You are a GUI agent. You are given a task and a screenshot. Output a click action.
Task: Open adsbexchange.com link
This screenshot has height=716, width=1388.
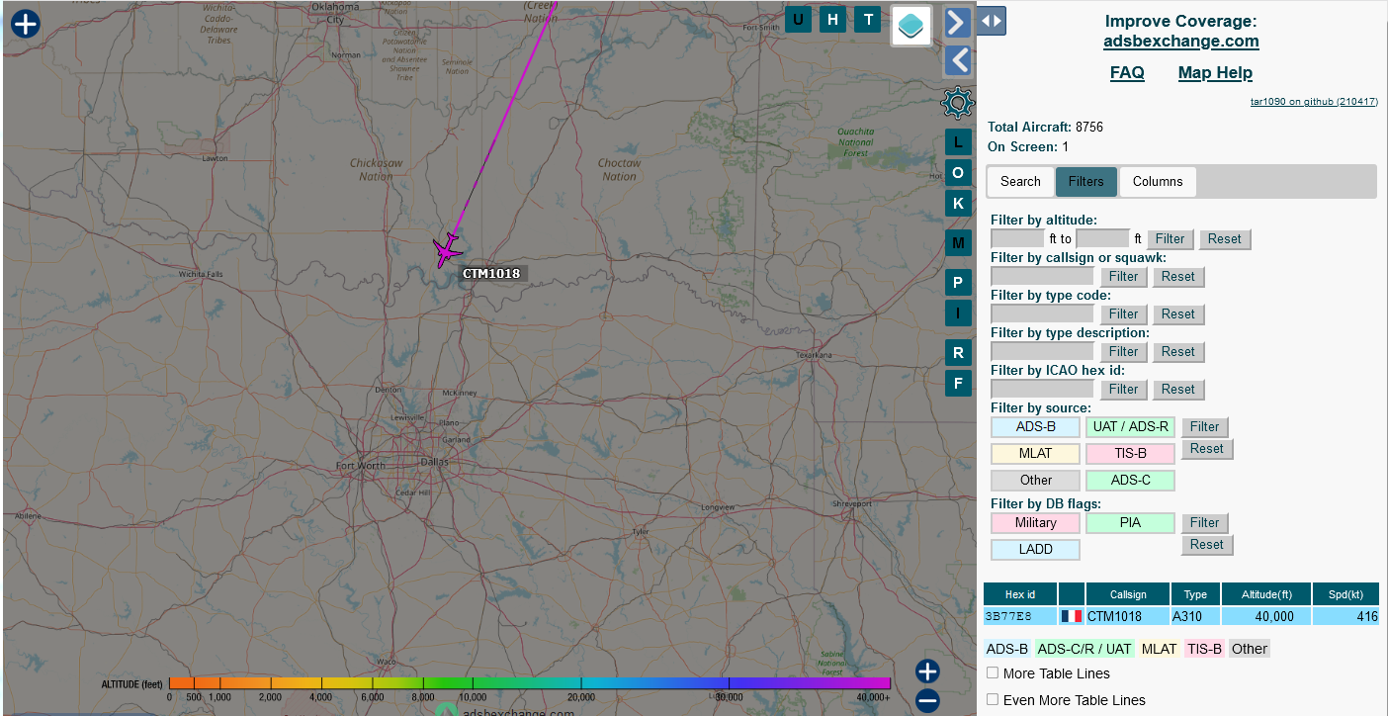point(1181,42)
